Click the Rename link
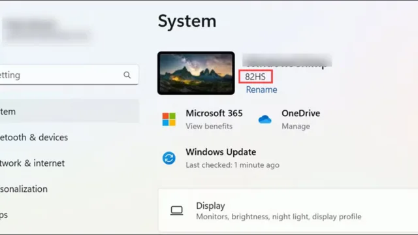 (261, 90)
